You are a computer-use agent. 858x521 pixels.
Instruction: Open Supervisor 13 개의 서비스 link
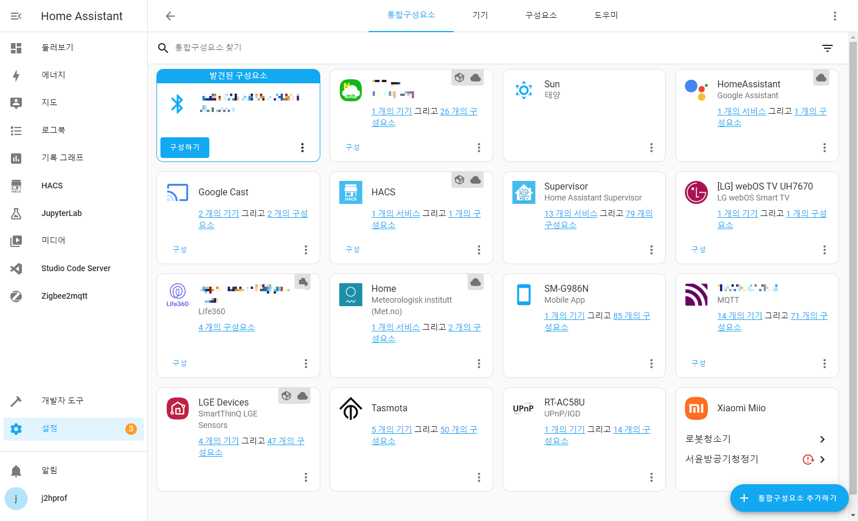click(x=571, y=214)
